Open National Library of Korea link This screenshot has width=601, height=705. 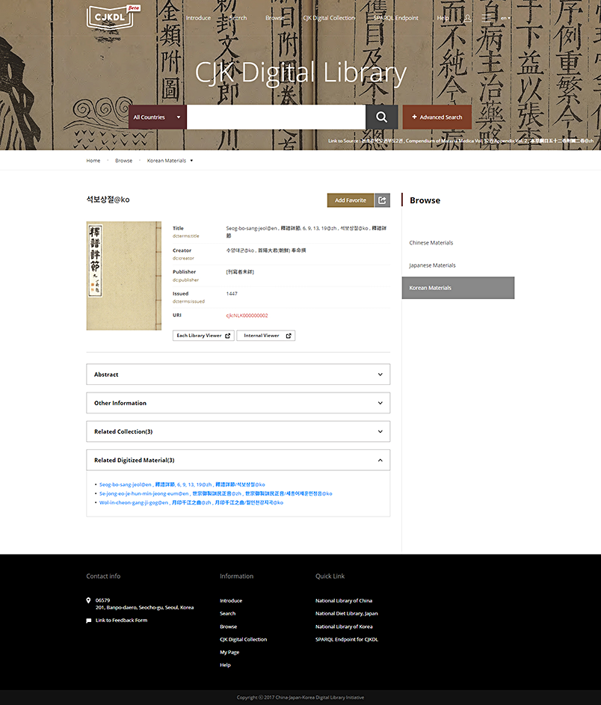(x=344, y=627)
